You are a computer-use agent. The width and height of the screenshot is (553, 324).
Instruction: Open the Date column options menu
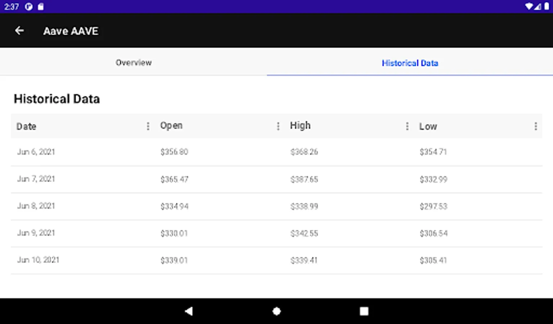click(x=148, y=126)
